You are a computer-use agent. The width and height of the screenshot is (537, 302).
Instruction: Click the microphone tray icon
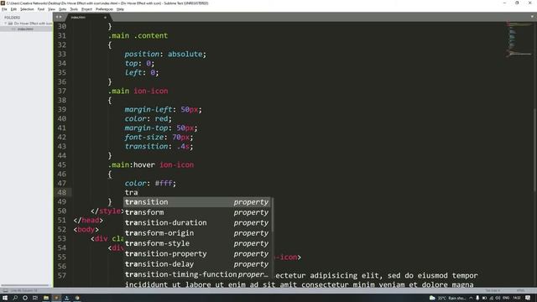477,298
